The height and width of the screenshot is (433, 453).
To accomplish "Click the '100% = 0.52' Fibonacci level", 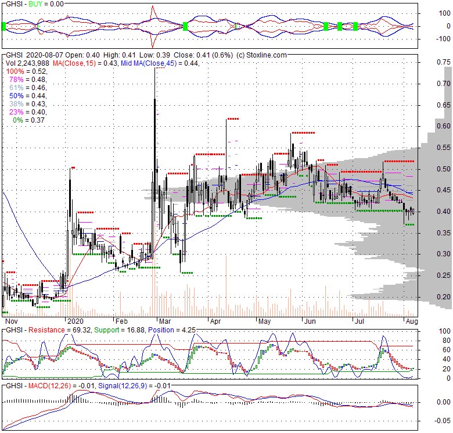I will click(27, 71).
